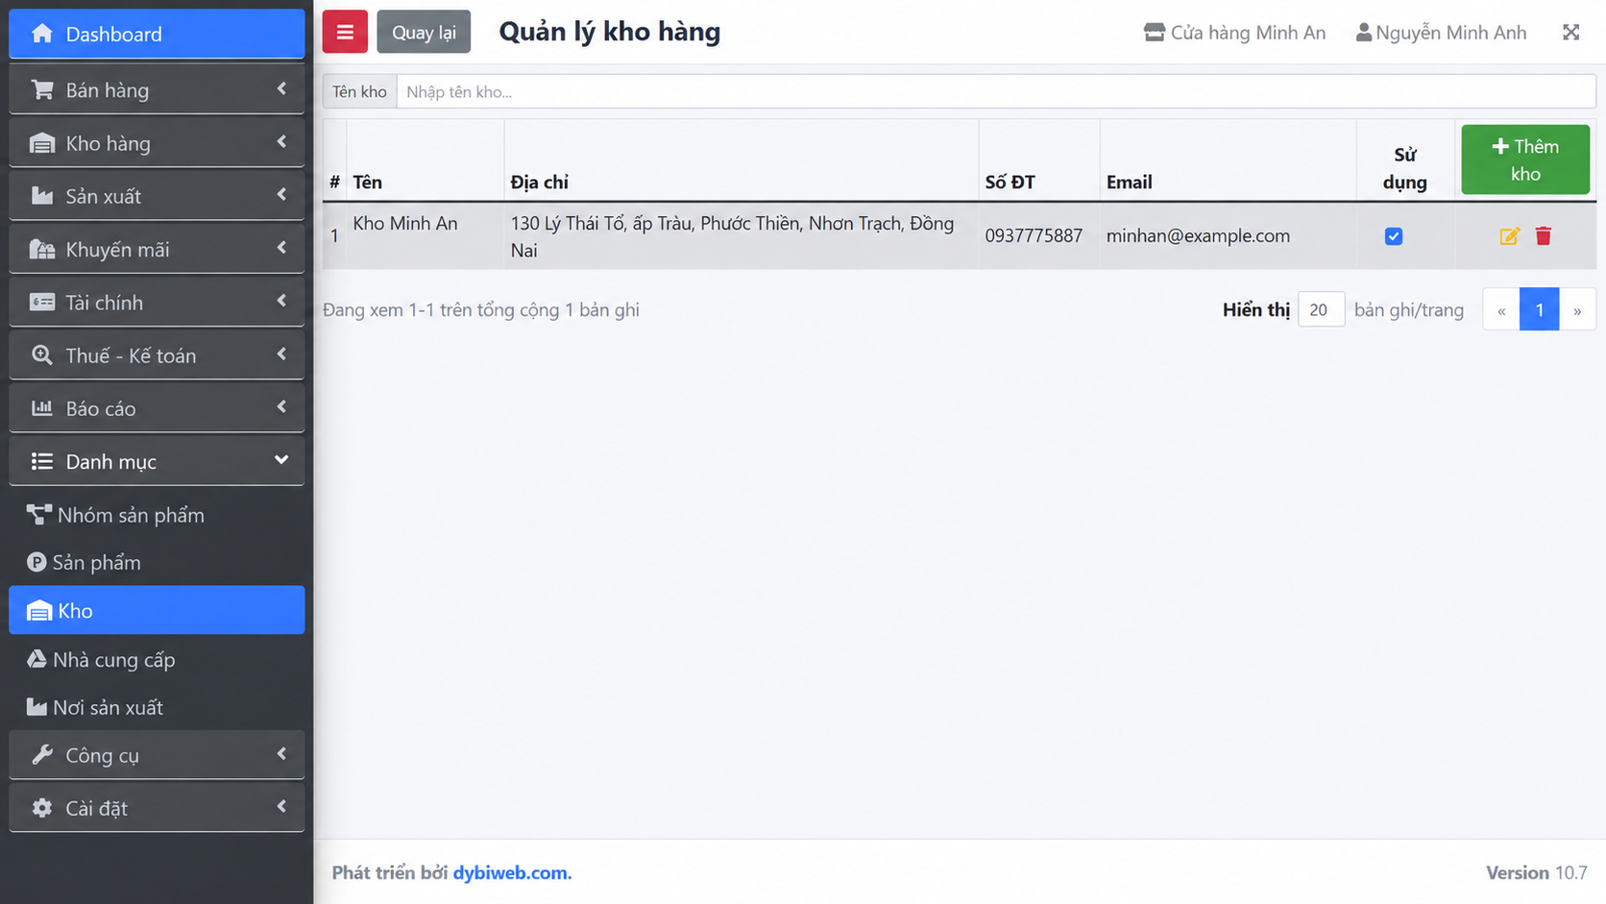Click the gear icon for Cài đặt

[42, 808]
